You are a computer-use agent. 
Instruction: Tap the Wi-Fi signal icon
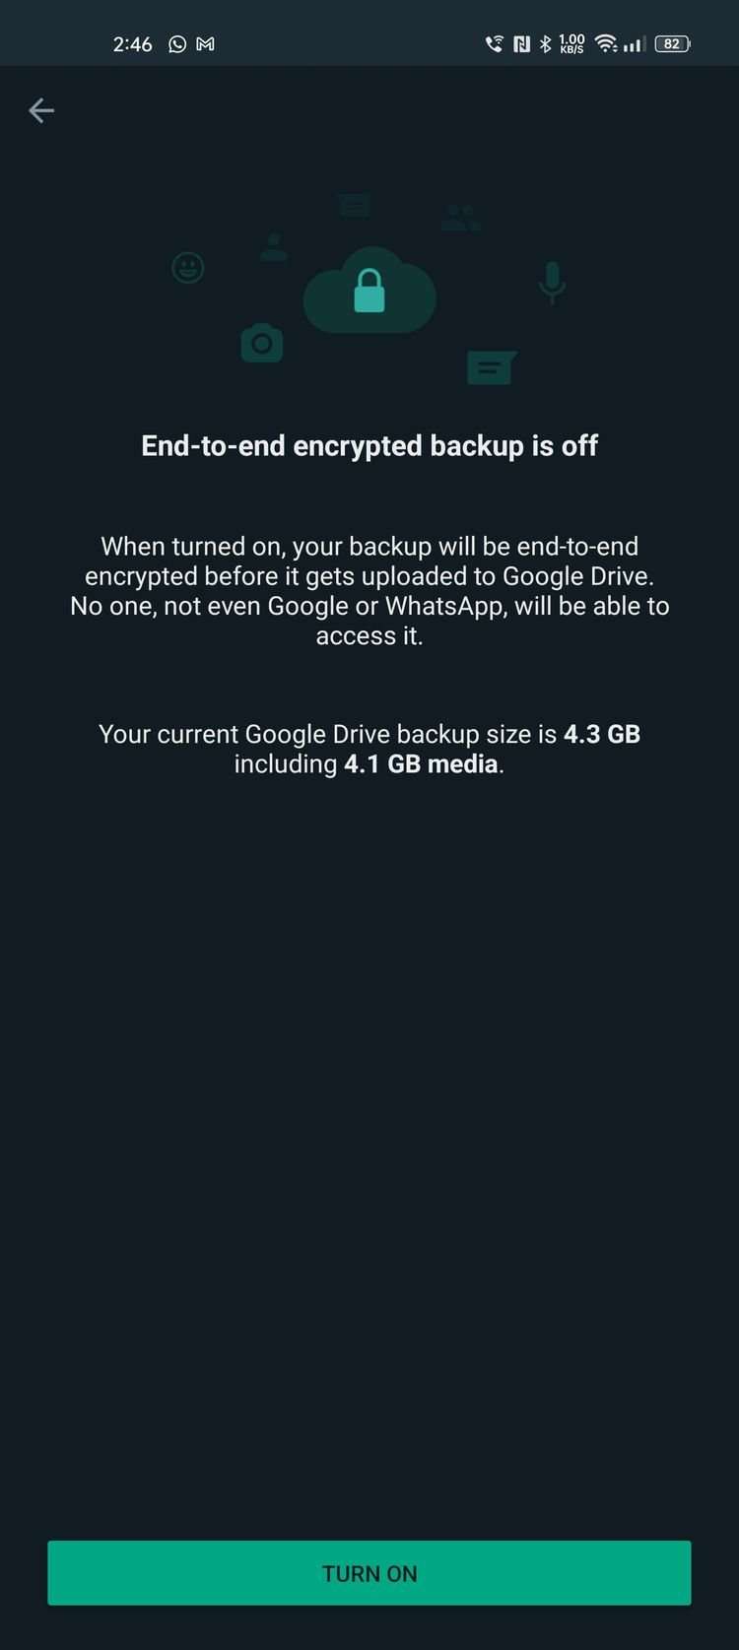606,43
